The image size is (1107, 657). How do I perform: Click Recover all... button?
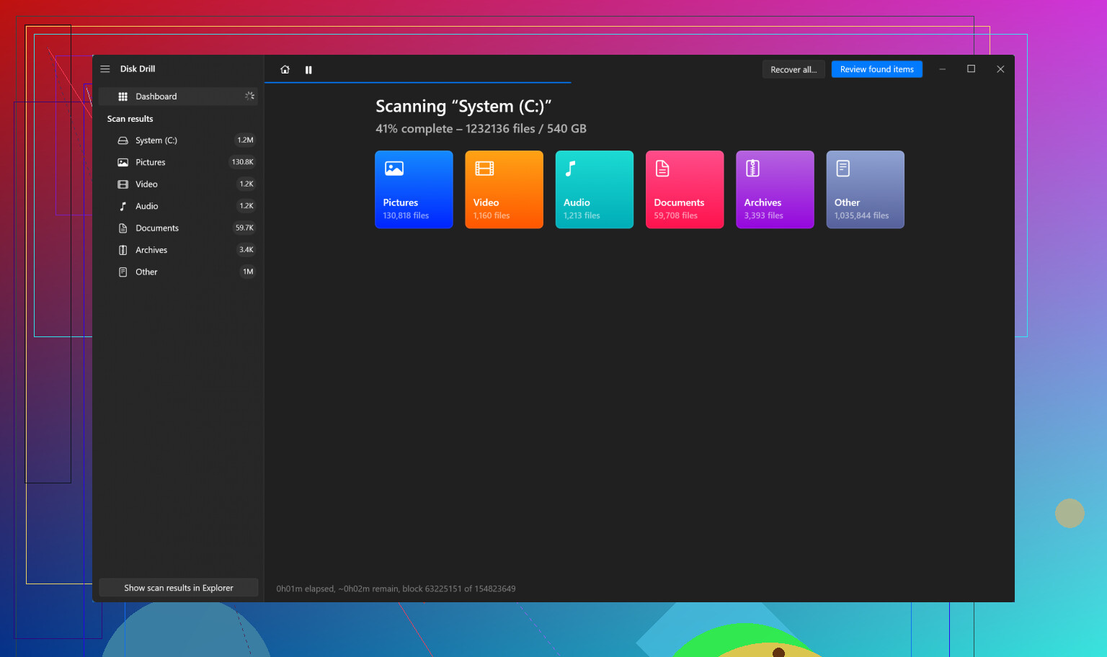(793, 70)
